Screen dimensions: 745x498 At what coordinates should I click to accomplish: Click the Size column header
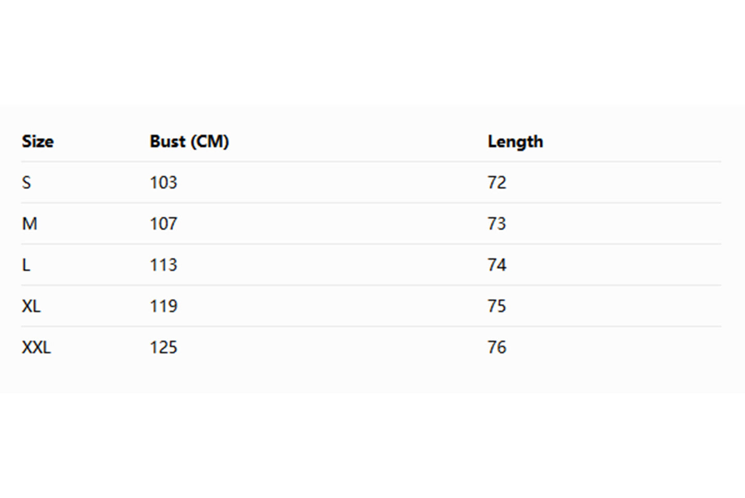38,142
